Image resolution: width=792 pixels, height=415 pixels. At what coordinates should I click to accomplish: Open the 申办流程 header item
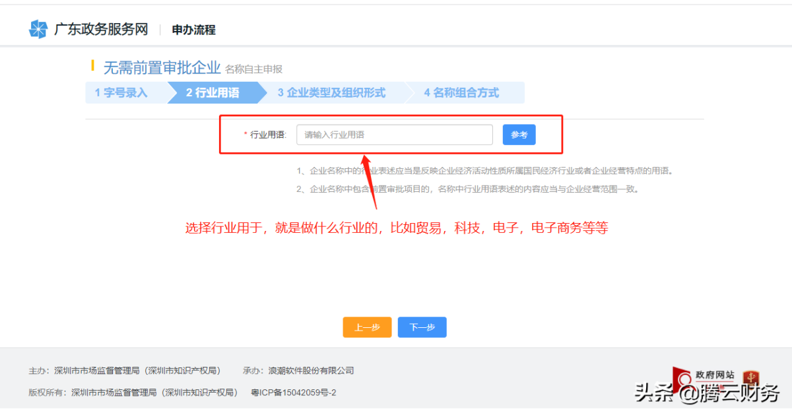point(193,30)
